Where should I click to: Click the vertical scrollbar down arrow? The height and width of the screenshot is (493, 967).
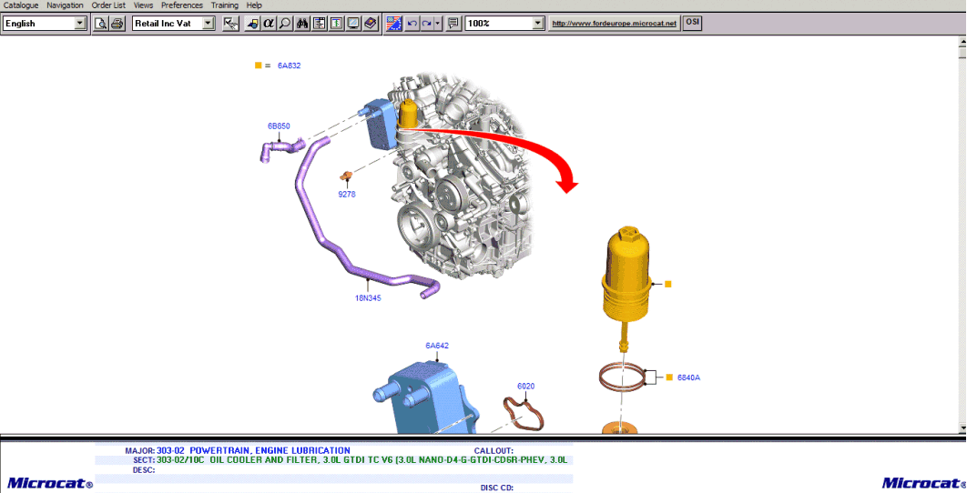962,428
